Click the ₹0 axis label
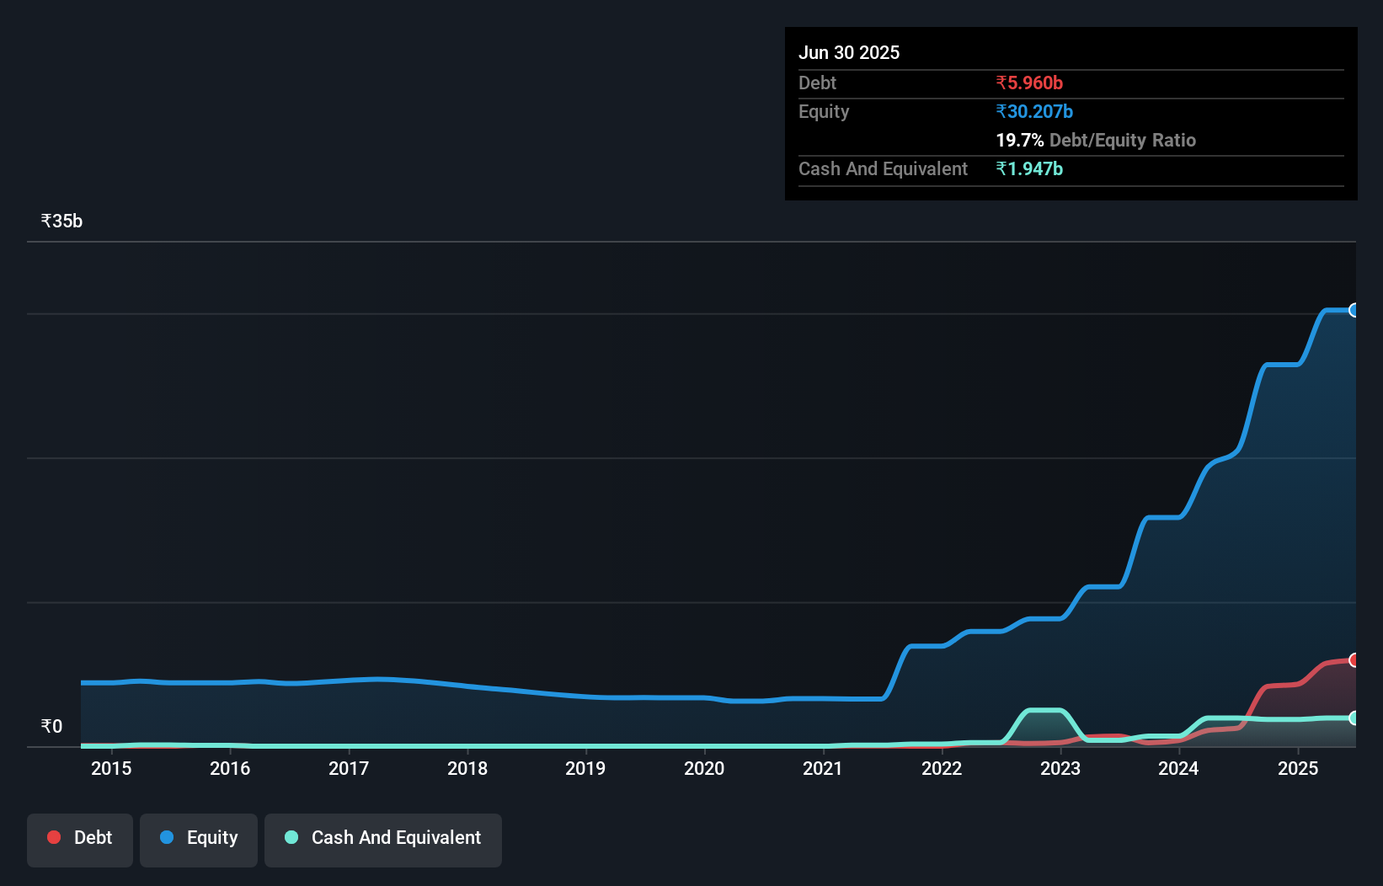 (51, 725)
